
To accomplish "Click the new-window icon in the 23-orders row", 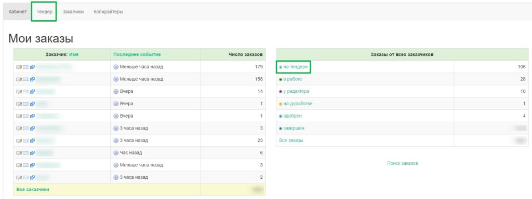I will point(32,140).
